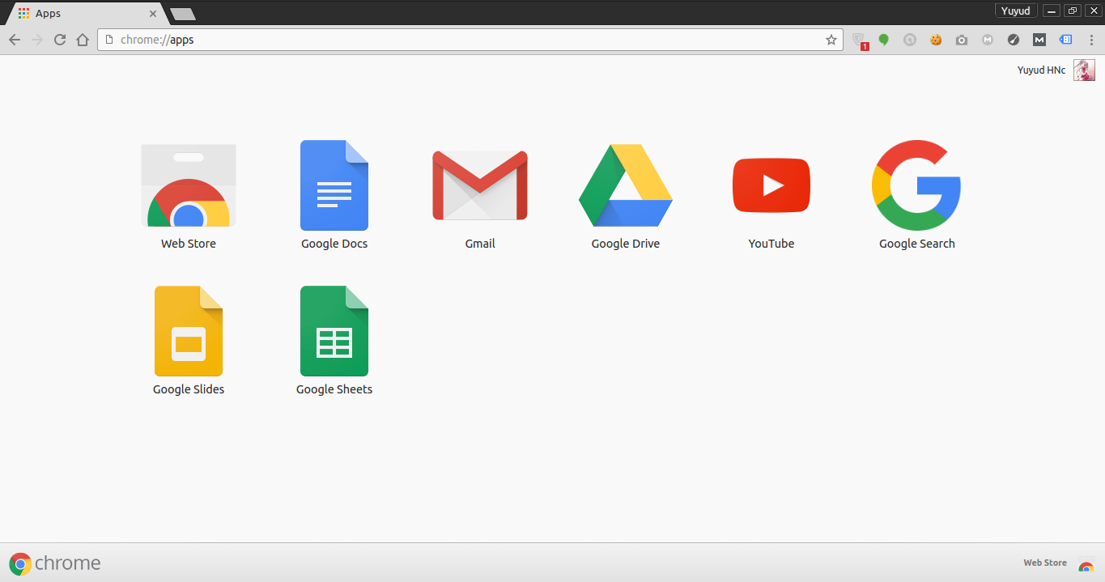Open the cookie extension icon

coord(936,40)
